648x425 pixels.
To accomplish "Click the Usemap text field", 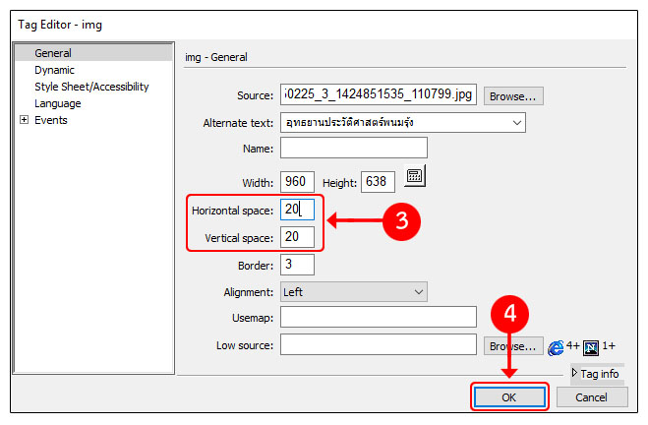I will tap(378, 317).
